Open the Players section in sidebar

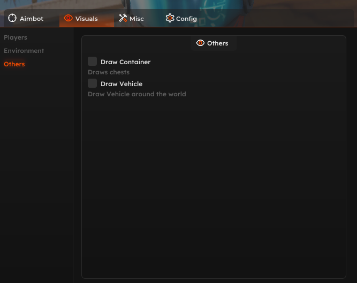(16, 37)
